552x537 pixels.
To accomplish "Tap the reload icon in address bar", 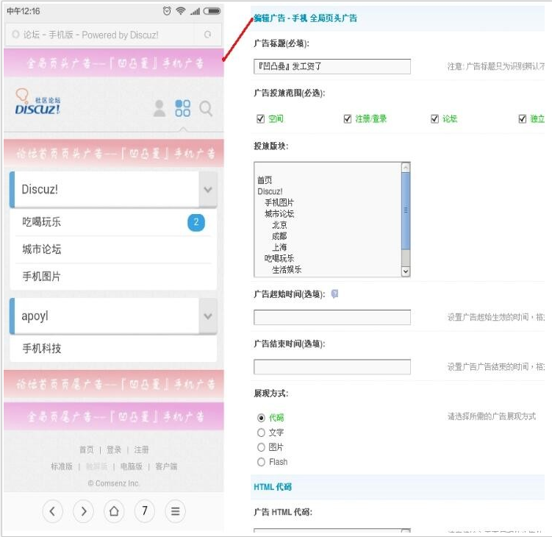I will (x=208, y=34).
